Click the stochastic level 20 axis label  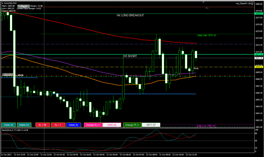click(x=256, y=148)
